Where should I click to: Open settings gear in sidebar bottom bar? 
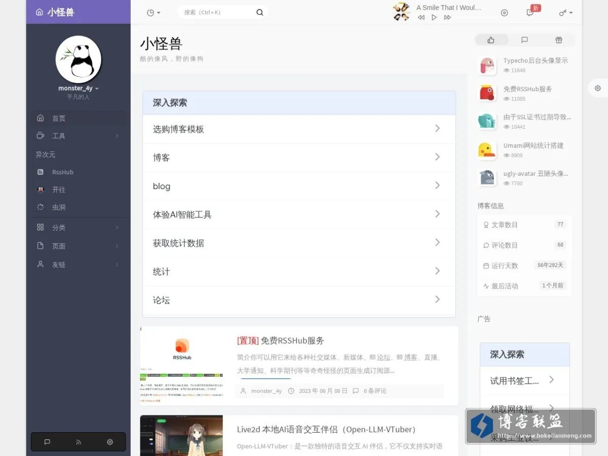coord(110,442)
